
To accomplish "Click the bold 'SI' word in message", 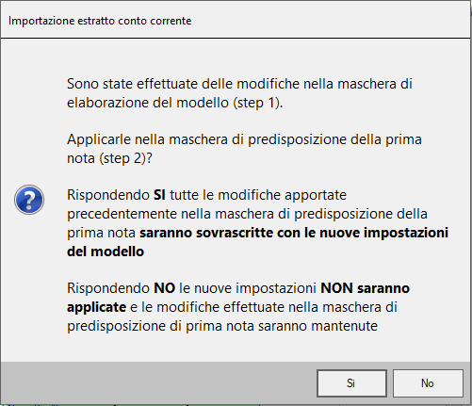I will point(159,195).
